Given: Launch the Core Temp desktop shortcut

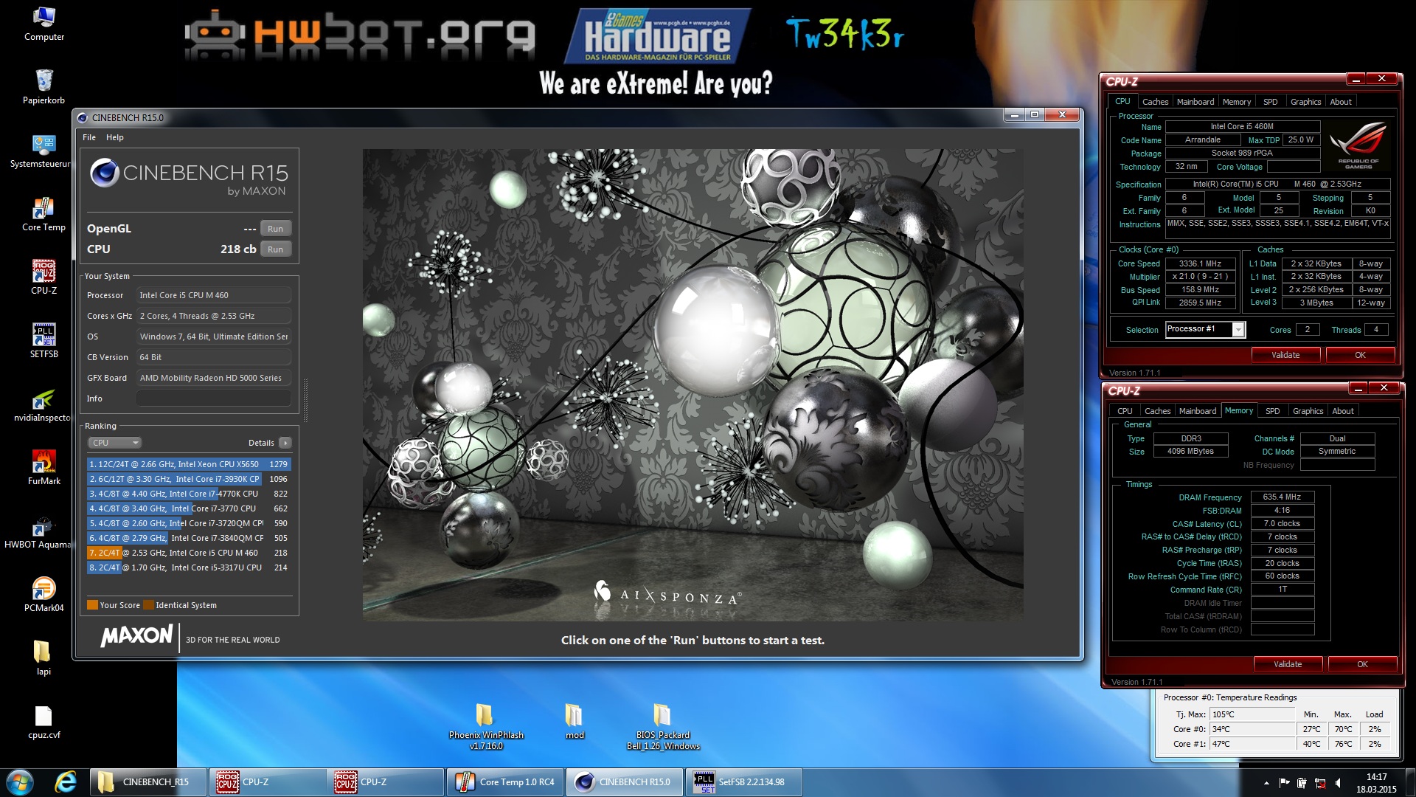Looking at the screenshot, I should point(44,214).
